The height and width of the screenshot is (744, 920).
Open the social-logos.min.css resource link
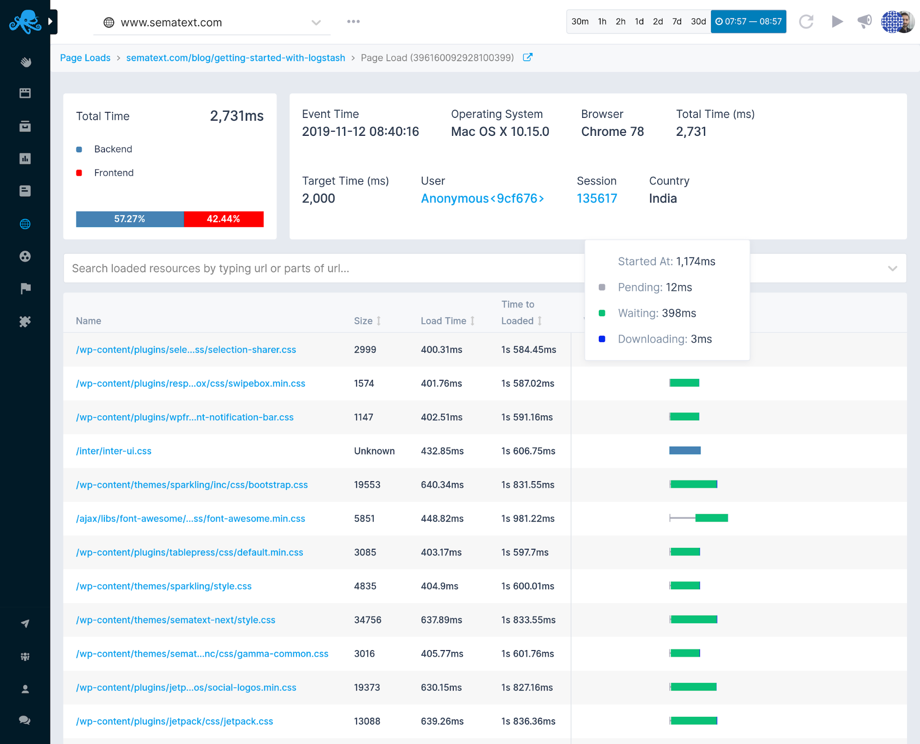(186, 687)
